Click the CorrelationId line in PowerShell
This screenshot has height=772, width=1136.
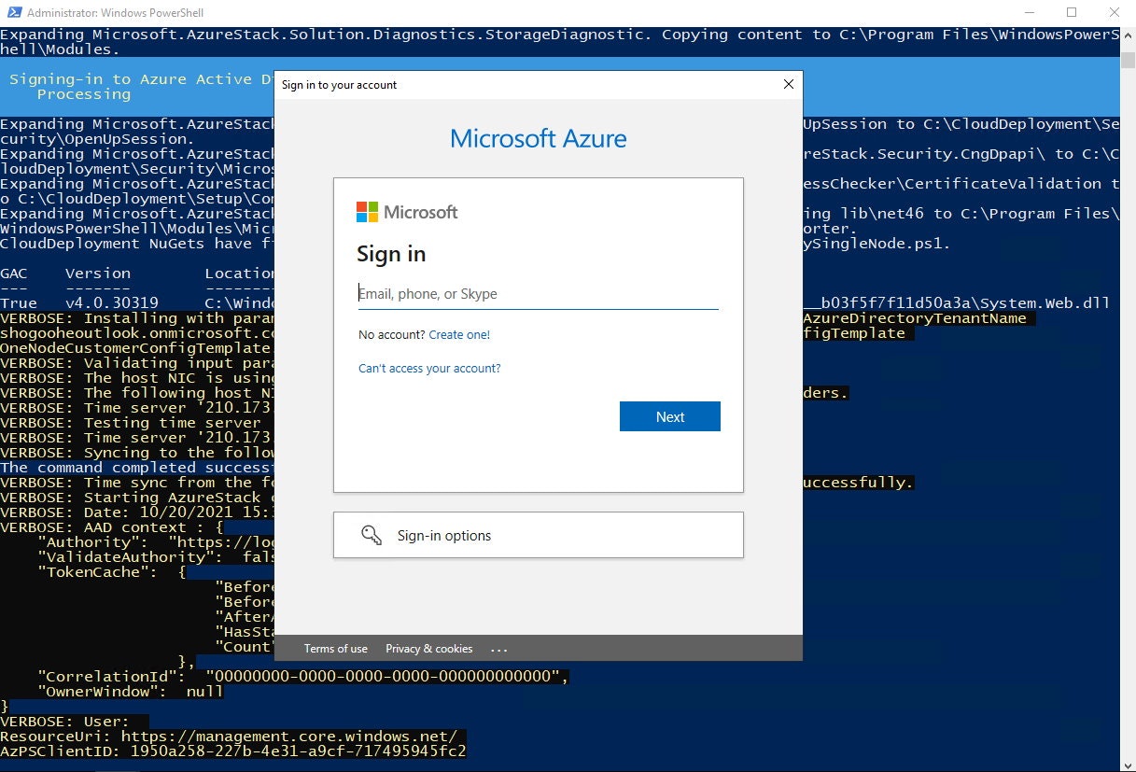coord(303,677)
